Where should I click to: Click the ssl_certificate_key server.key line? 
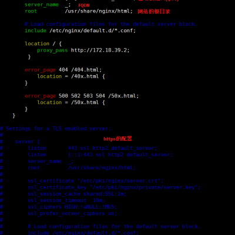point(114,187)
